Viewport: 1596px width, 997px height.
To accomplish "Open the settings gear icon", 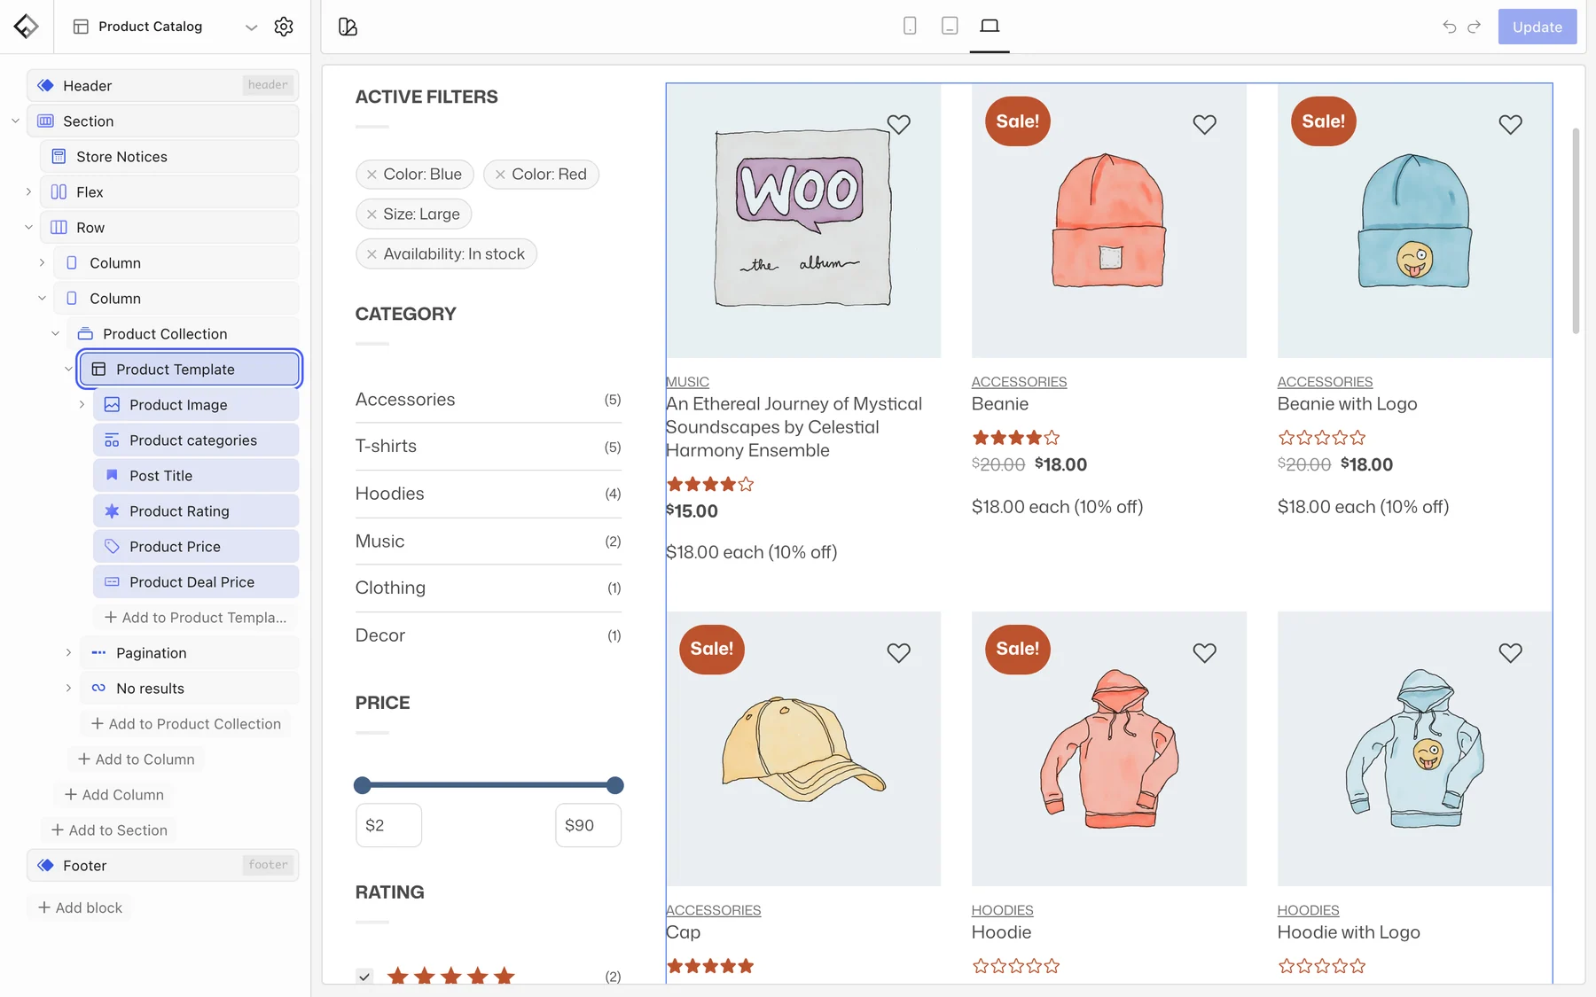I will [x=284, y=27].
